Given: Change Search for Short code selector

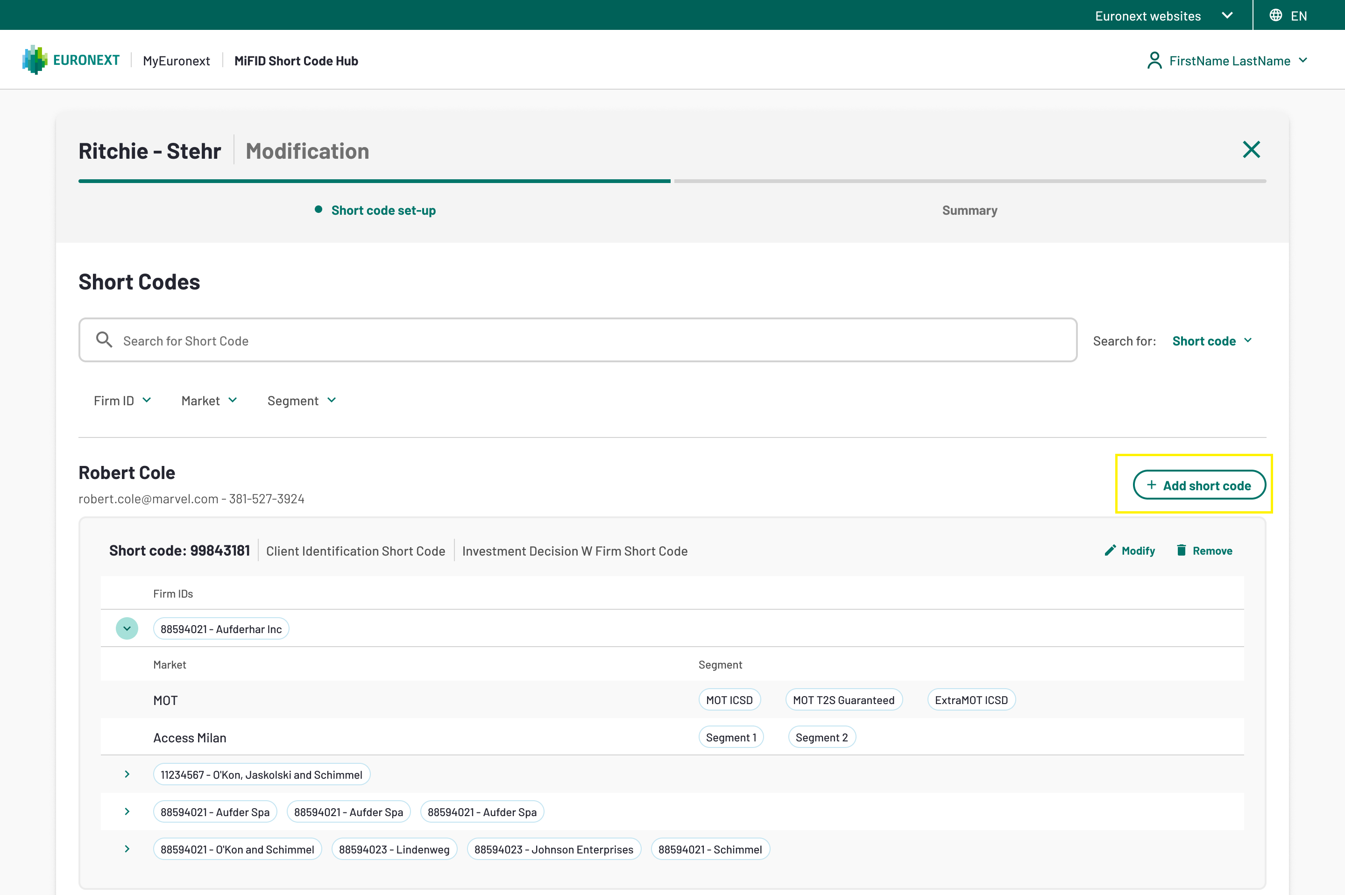Looking at the screenshot, I should click(1211, 341).
